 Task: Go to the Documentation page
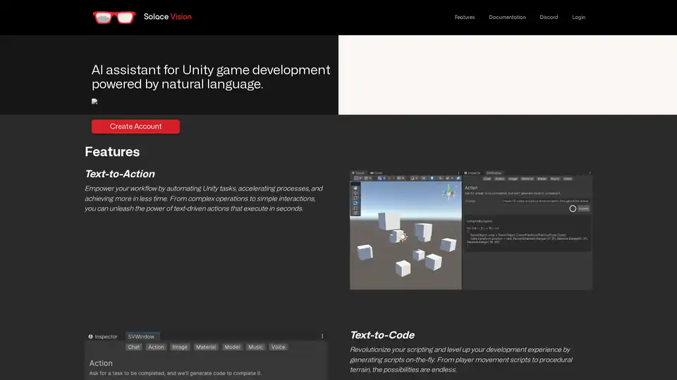507,17
